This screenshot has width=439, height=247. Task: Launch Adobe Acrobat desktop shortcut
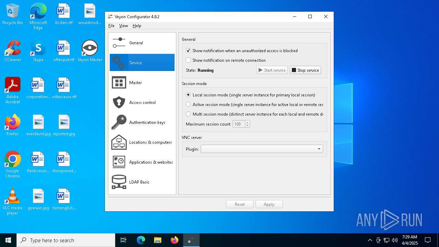[x=13, y=91]
